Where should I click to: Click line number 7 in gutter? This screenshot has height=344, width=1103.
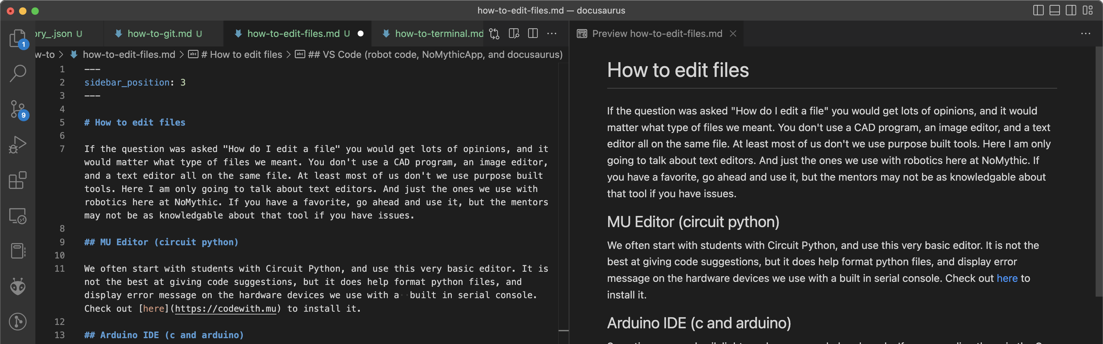(x=62, y=149)
